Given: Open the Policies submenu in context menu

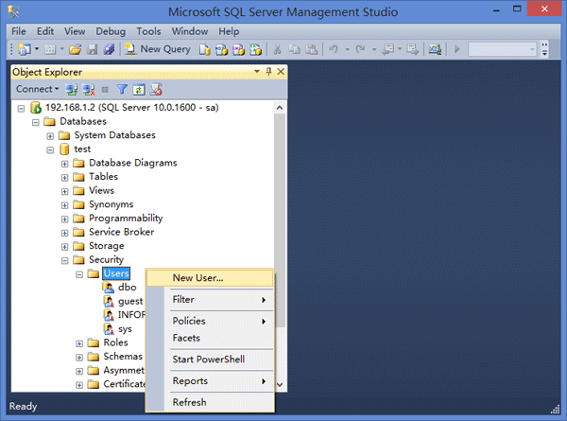Looking at the screenshot, I should (x=210, y=321).
